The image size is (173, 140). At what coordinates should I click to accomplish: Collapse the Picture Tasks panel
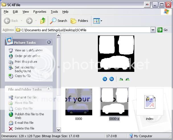click(x=49, y=42)
